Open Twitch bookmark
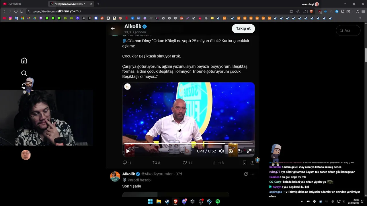367x206 pixels. point(41,18)
